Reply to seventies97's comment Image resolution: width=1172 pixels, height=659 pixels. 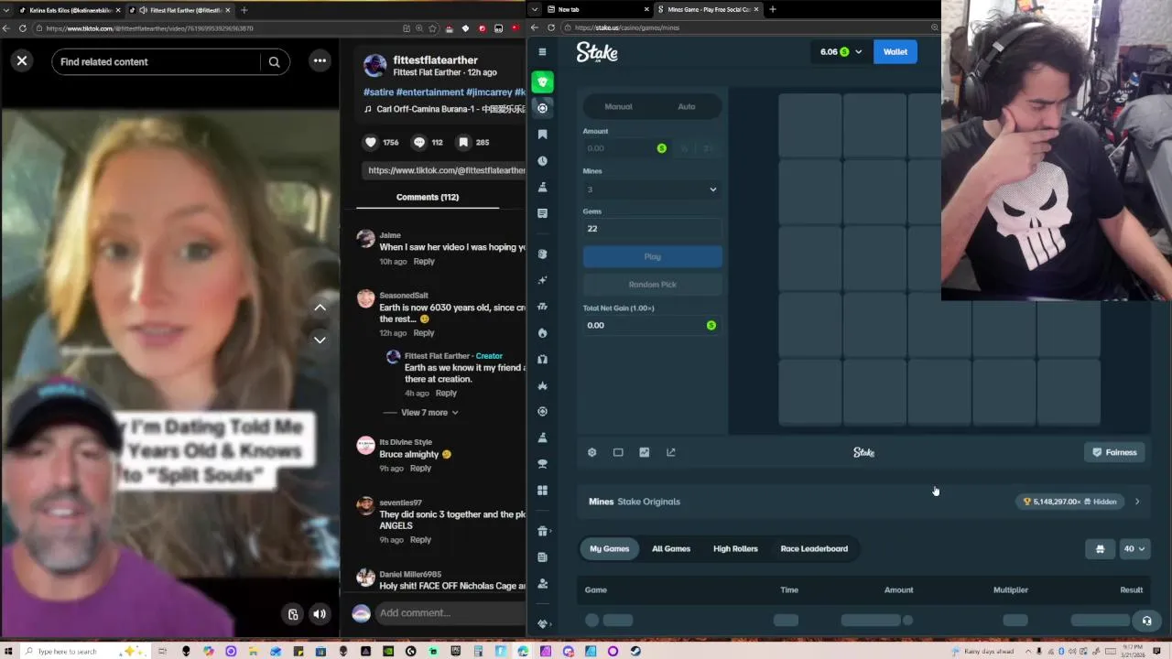pyautogui.click(x=420, y=540)
